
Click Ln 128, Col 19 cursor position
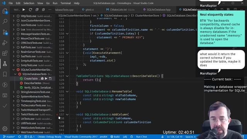[174, 137]
